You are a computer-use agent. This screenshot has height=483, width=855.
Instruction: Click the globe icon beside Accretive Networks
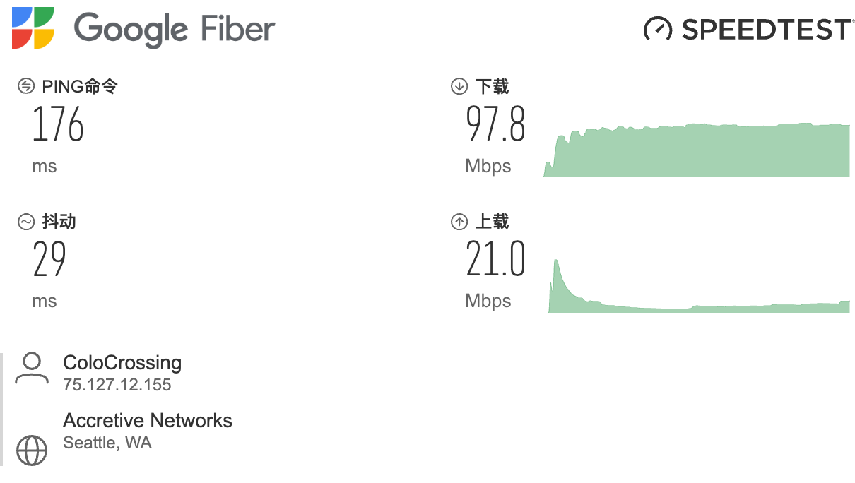(31, 449)
